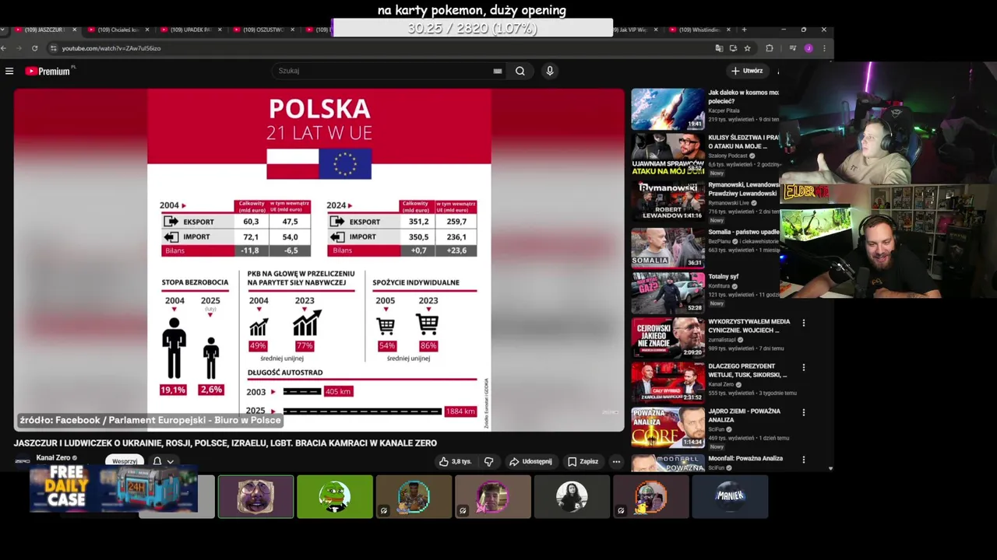The image size is (997, 560).
Task: Open a new browser tab with plus
Action: [x=744, y=30]
